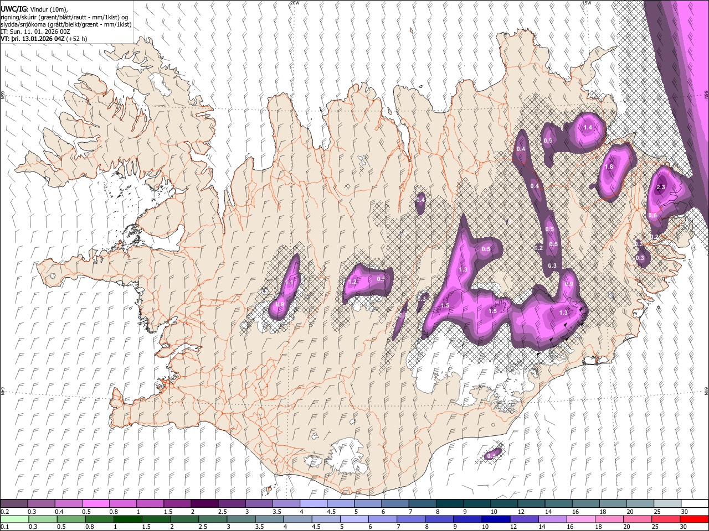Pick the darkest purple swatch between 2 and 2.5
The image size is (709, 531).
tap(204, 504)
